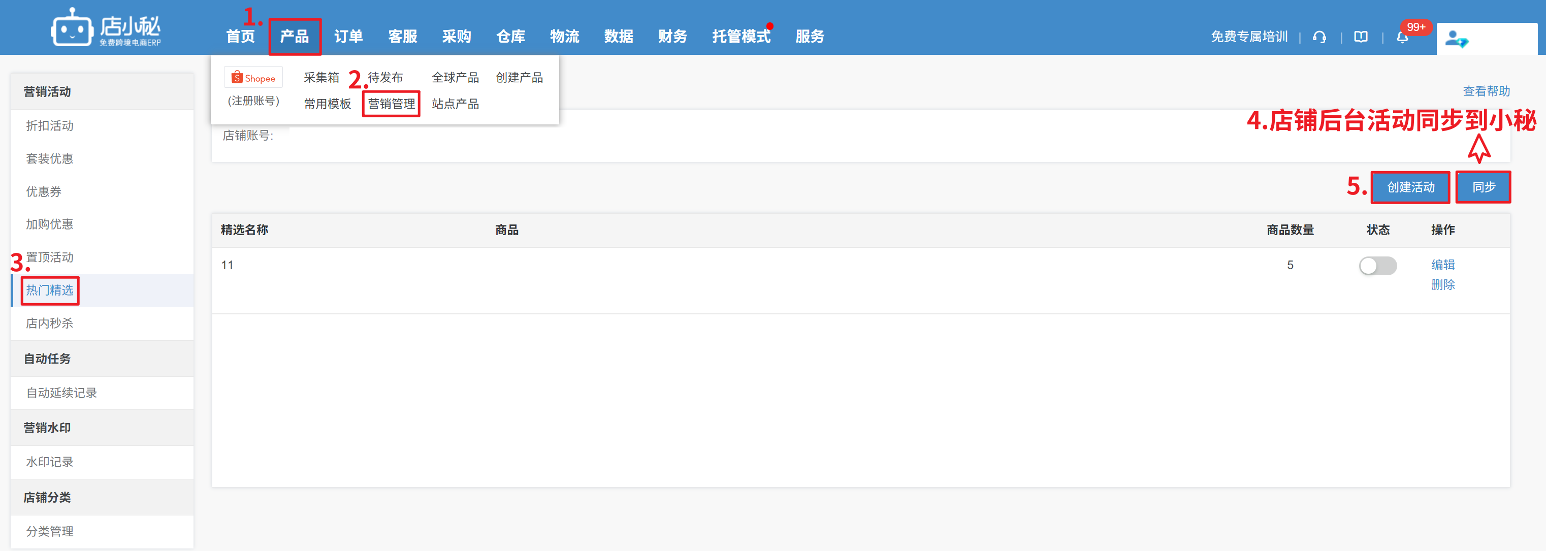Open the 产品 top menu
The width and height of the screenshot is (1546, 551).
tap(294, 37)
